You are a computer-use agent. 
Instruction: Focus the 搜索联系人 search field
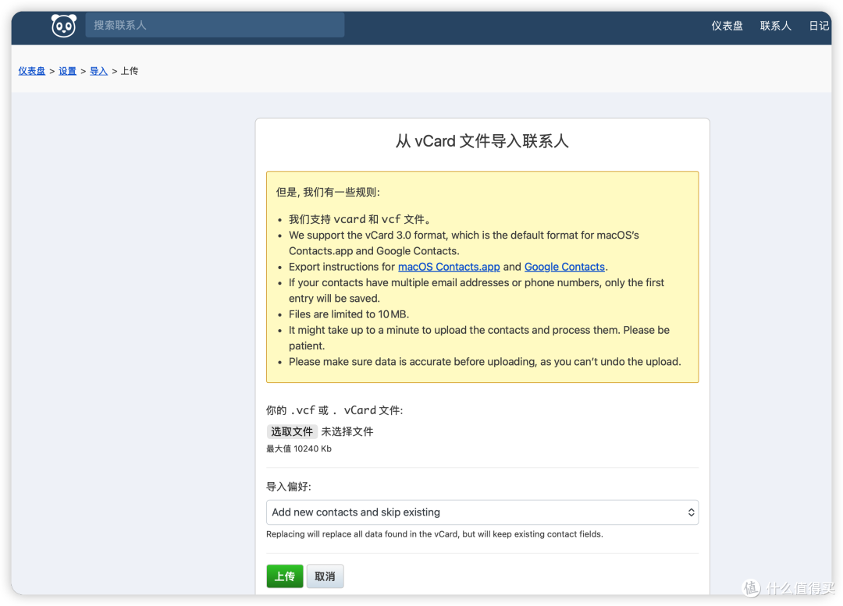coord(215,25)
